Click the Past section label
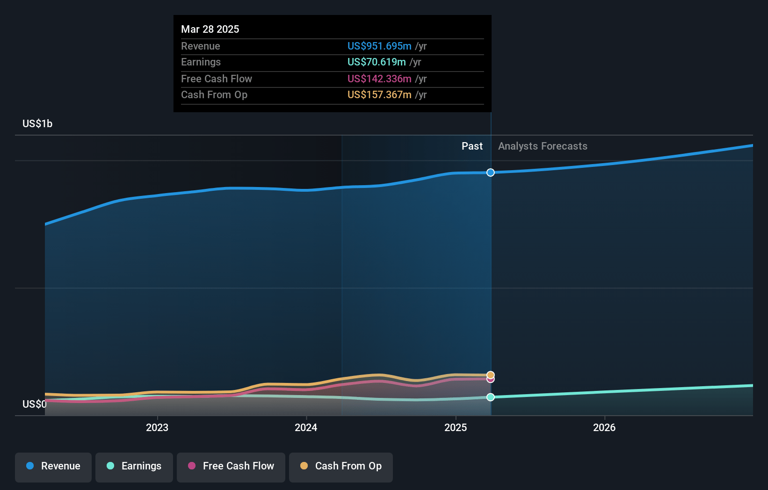The height and width of the screenshot is (490, 768). 472,146
